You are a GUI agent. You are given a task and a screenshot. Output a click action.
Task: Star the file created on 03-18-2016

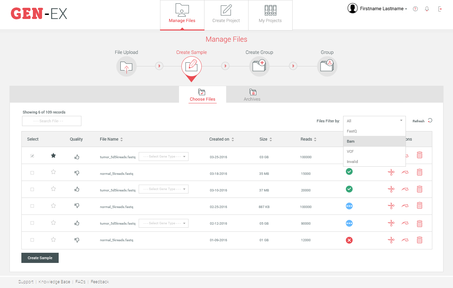coord(53,172)
